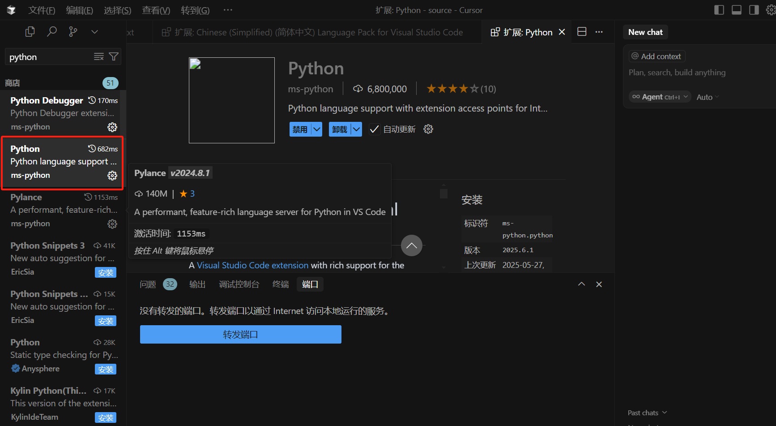Close the 扩展: Python tab

coord(562,32)
